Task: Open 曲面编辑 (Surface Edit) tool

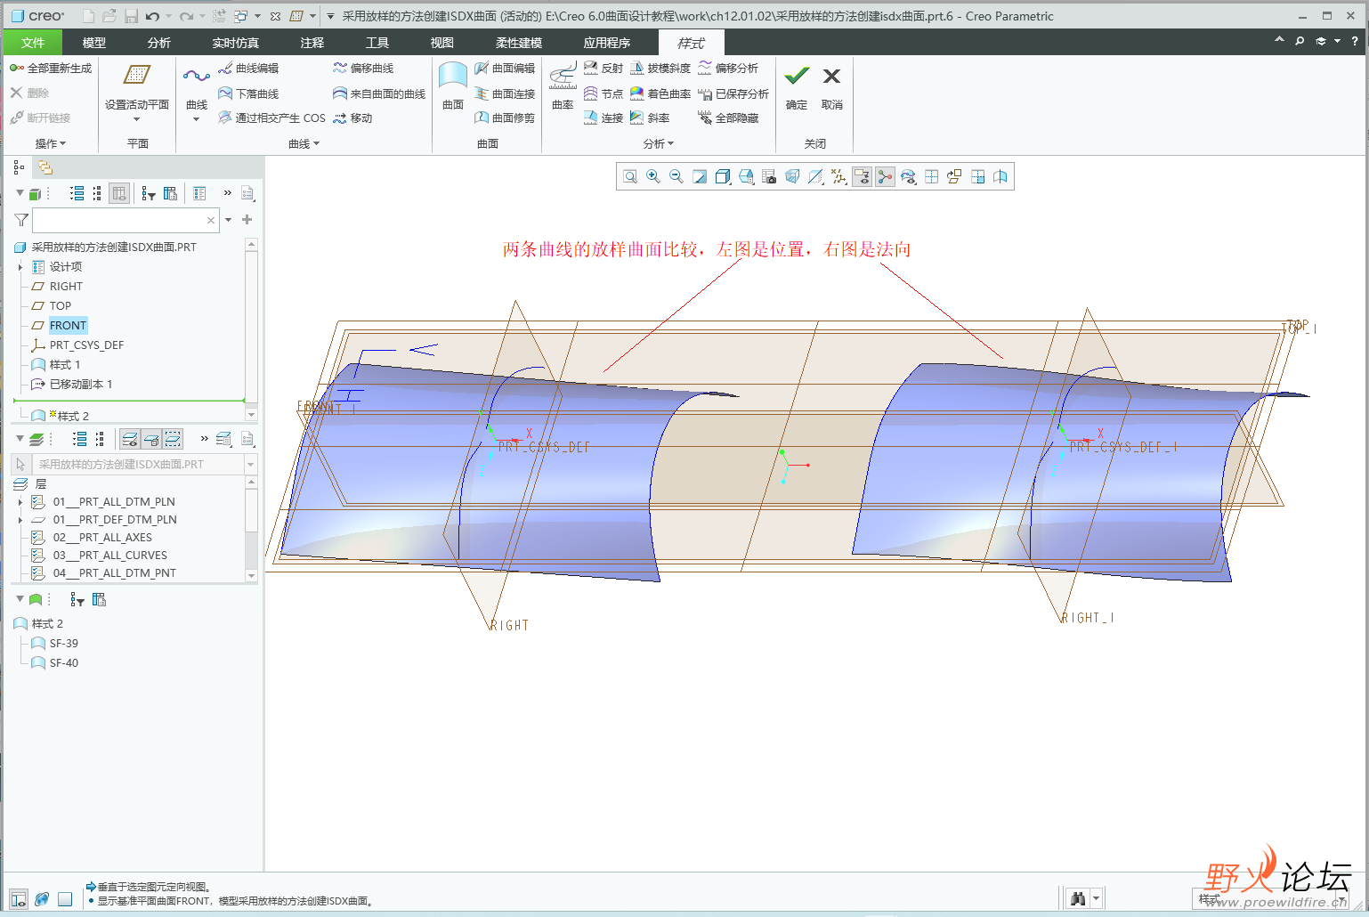Action: [x=505, y=69]
